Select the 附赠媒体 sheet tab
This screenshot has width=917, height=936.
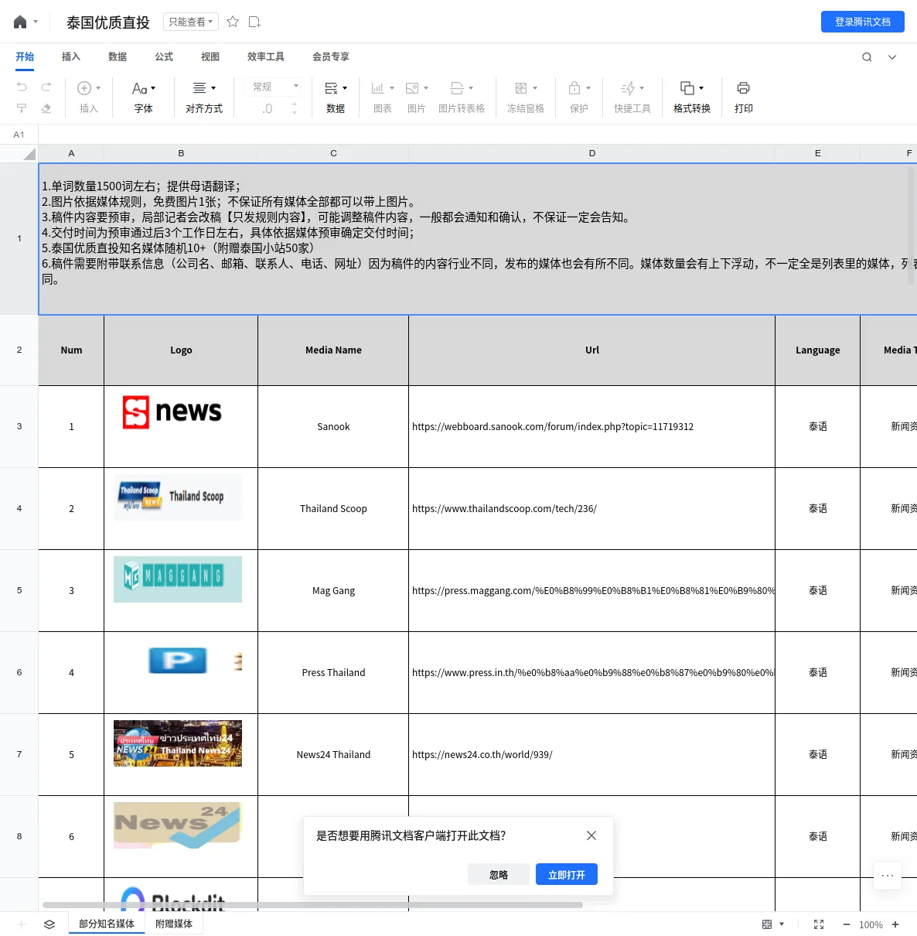click(174, 924)
